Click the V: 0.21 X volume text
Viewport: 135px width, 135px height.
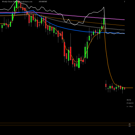tap(130, 103)
